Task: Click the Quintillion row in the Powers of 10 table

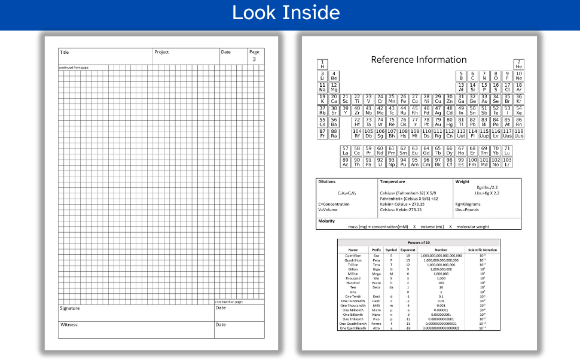Action: pyautogui.click(x=353, y=255)
